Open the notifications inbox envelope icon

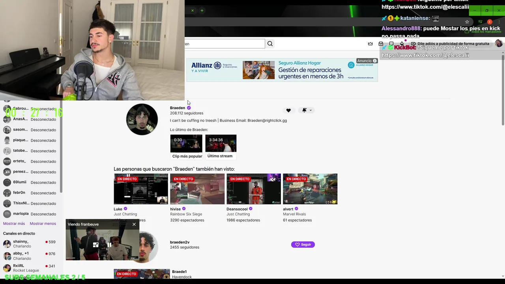coord(381,44)
